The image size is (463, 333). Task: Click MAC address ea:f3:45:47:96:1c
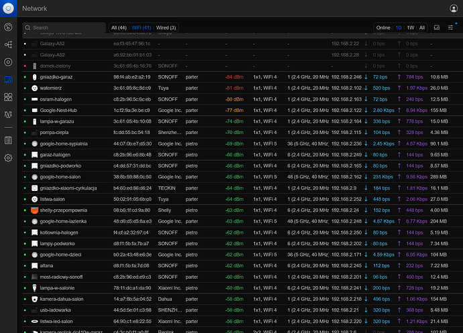click(x=132, y=44)
